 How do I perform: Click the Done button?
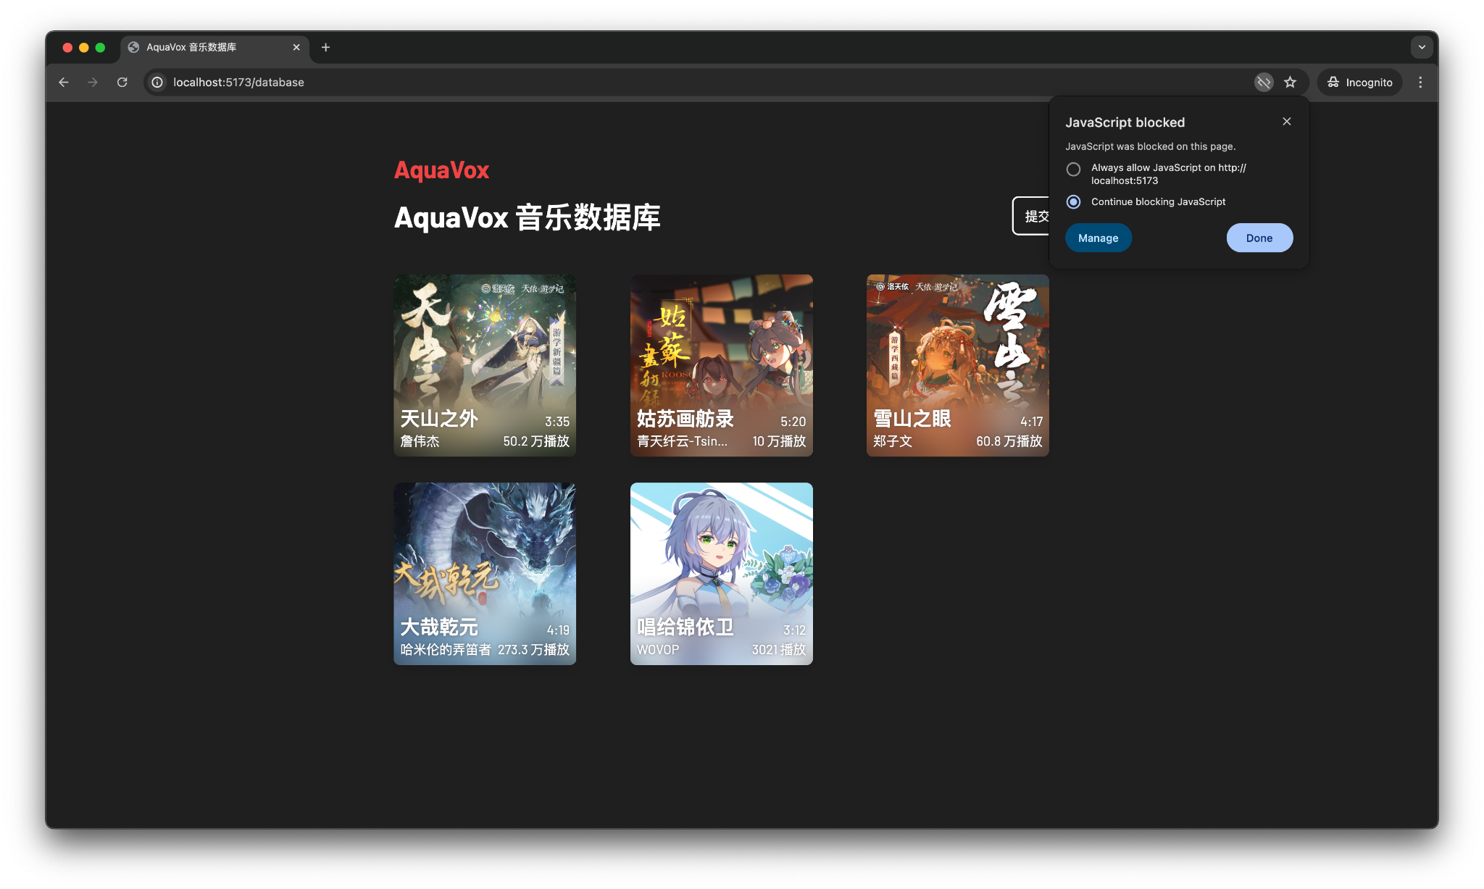[1259, 238]
